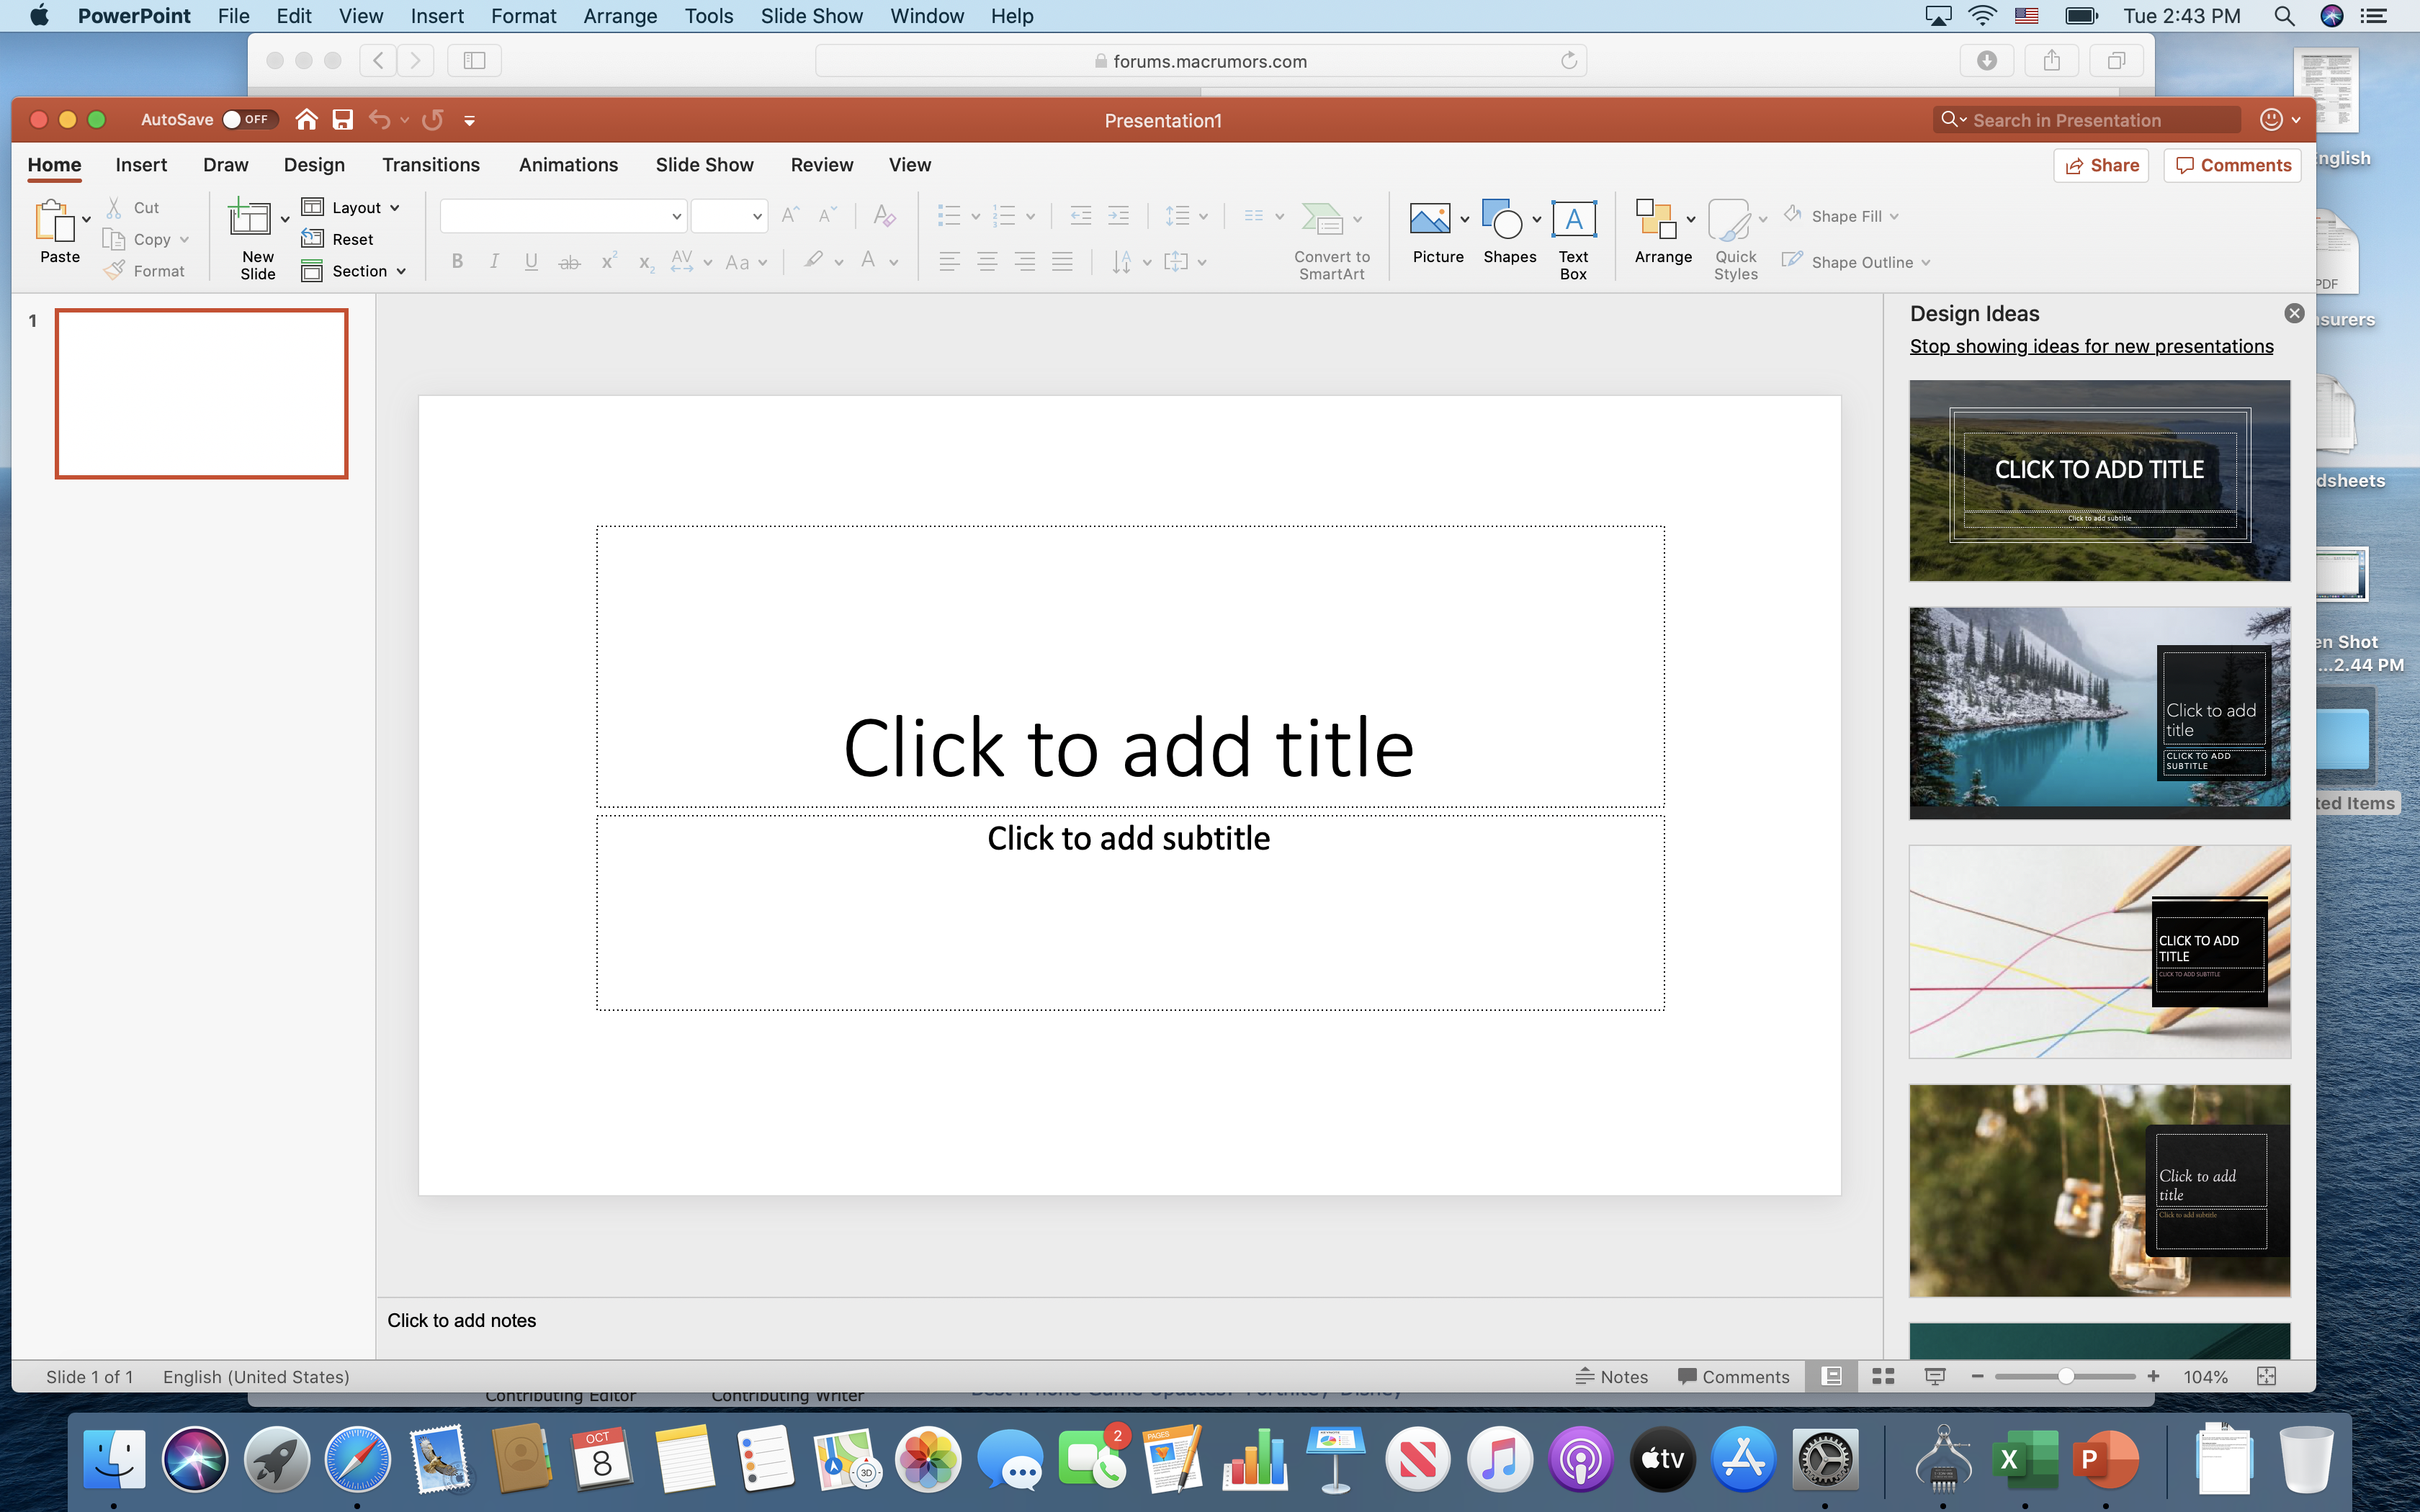Center the text alignment
The height and width of the screenshot is (1512, 2420).
click(x=987, y=262)
